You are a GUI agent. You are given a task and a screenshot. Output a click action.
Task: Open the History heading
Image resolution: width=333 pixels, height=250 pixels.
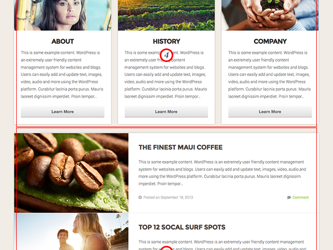(166, 41)
